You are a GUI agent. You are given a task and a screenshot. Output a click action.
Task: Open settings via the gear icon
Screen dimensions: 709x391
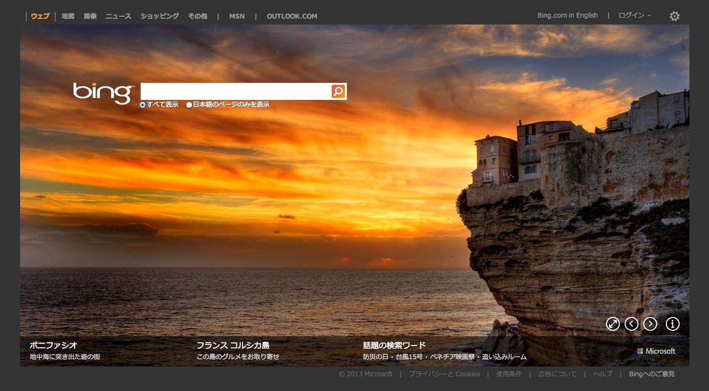(675, 16)
